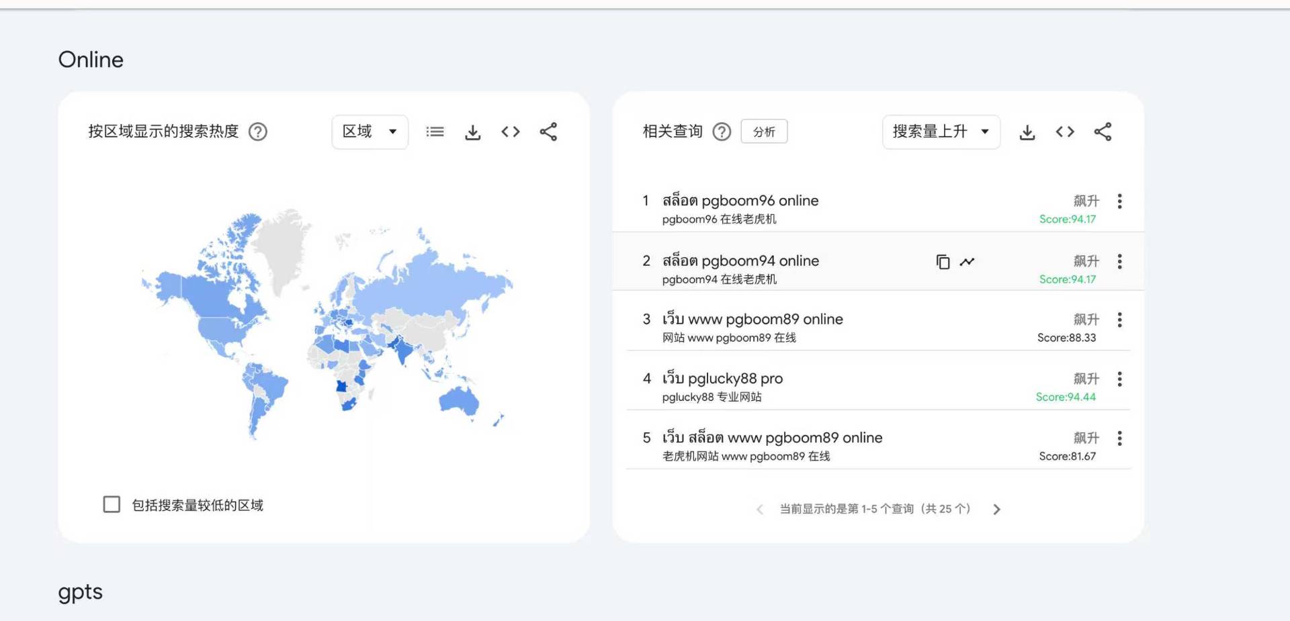Open more options for pgboom96 online query
Screen dimensions: 1290x621
tap(1119, 201)
